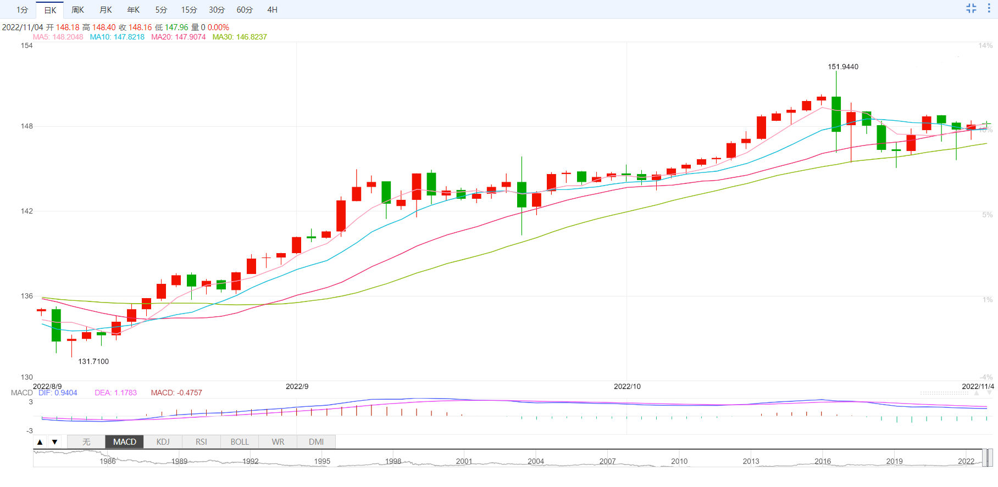Switch to the 15分 timeframe tab

pos(189,10)
